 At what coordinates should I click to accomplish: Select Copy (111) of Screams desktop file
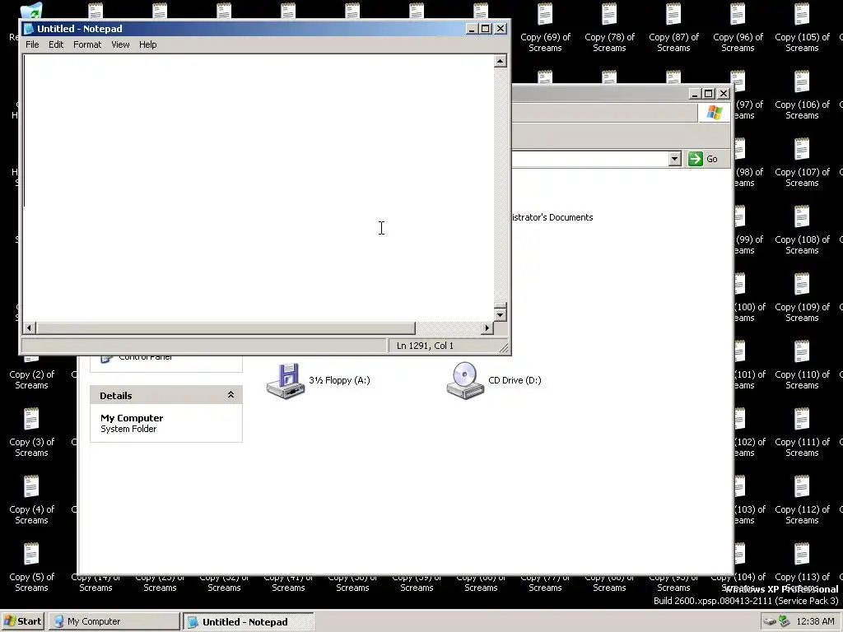point(802,431)
